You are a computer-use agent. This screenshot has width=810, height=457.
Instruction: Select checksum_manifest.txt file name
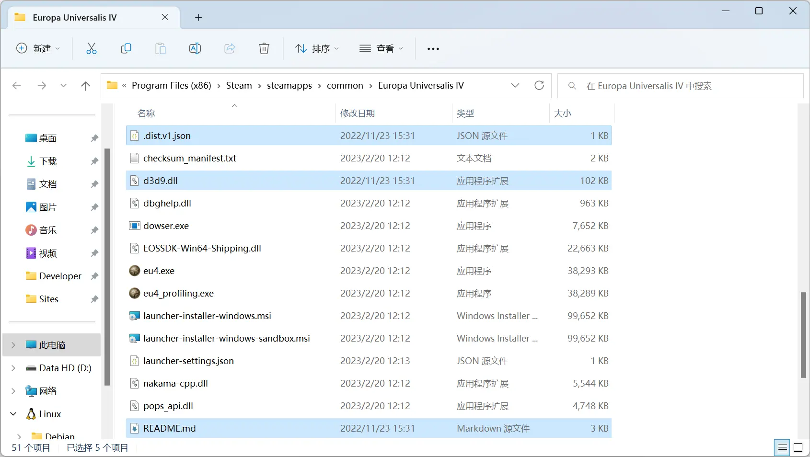(x=190, y=158)
